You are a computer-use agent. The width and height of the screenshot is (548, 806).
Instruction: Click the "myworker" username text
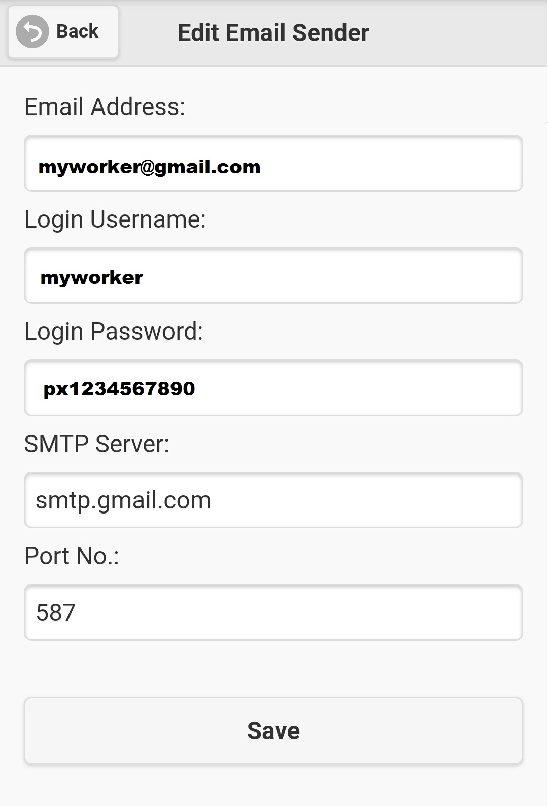pyautogui.click(x=92, y=277)
